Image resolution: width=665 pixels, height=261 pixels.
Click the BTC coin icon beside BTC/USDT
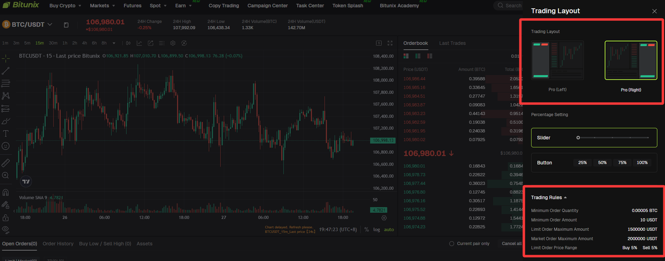coord(7,24)
